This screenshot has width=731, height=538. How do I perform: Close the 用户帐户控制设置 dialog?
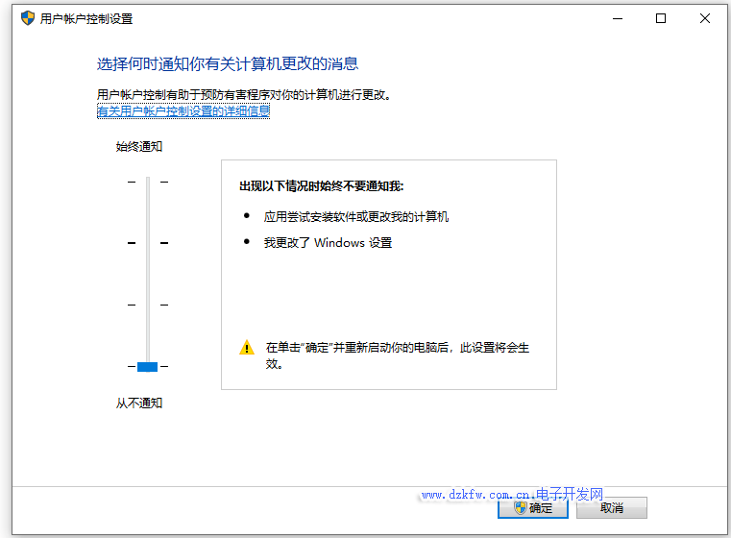click(x=705, y=18)
